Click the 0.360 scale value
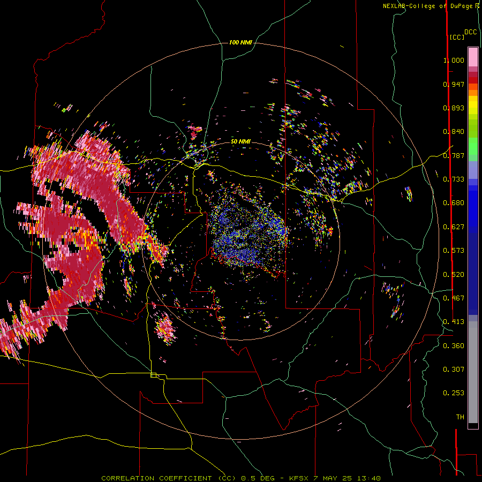 [x=454, y=346]
